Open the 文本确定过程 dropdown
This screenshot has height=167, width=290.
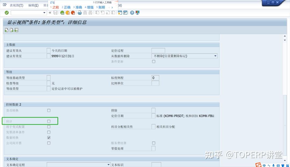click(x=108, y=165)
